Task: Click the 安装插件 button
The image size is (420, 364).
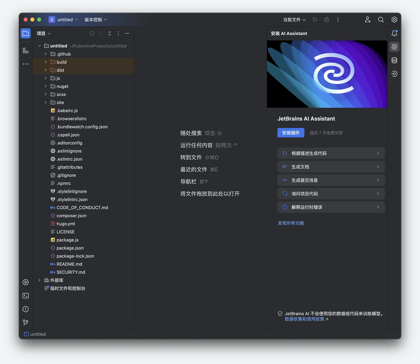Action: click(291, 133)
